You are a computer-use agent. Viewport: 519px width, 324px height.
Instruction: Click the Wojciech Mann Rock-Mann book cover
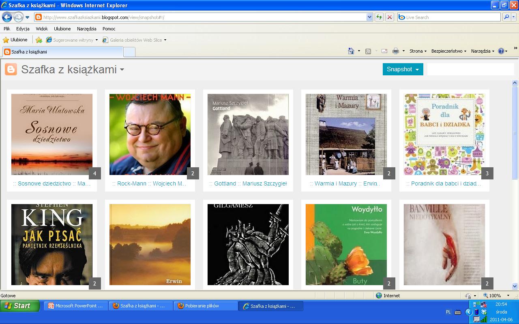(150, 134)
